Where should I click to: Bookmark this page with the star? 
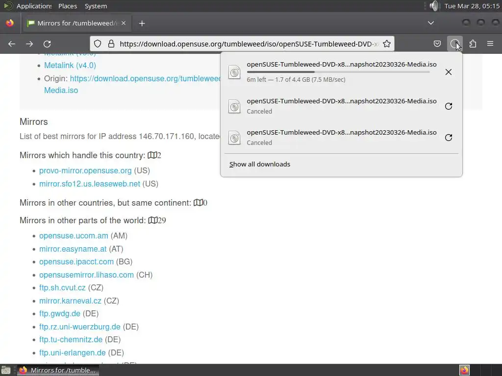(x=387, y=44)
